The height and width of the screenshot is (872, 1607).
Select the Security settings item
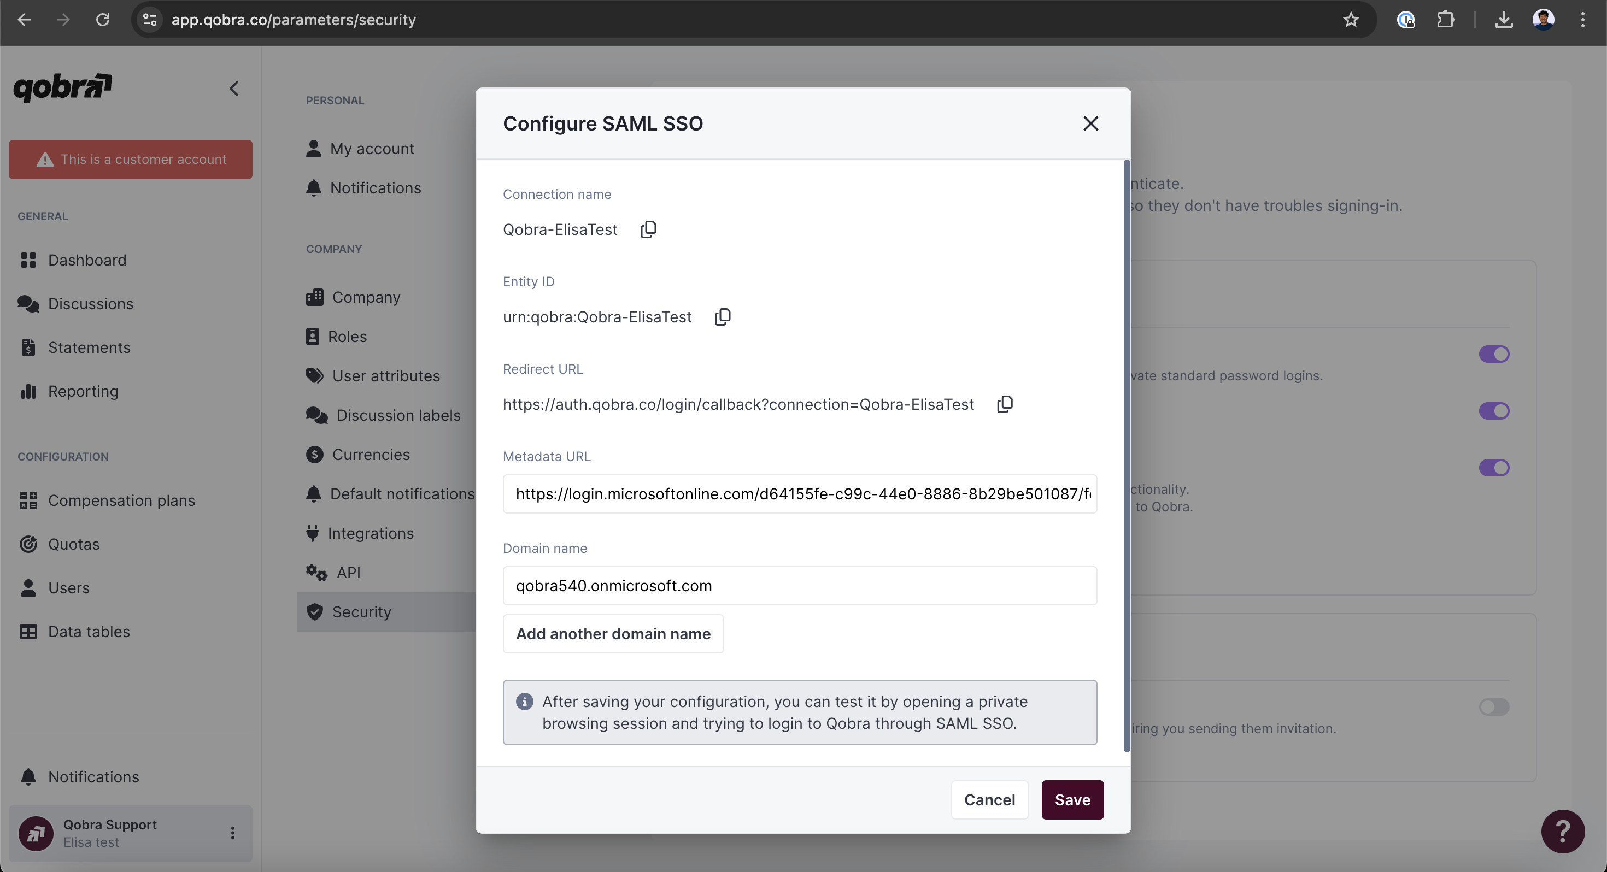(386, 612)
